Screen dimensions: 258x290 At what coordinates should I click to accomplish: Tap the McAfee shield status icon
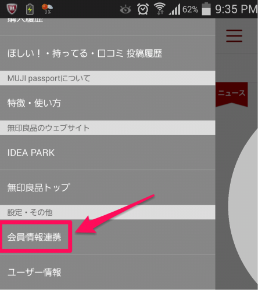pos(12,9)
